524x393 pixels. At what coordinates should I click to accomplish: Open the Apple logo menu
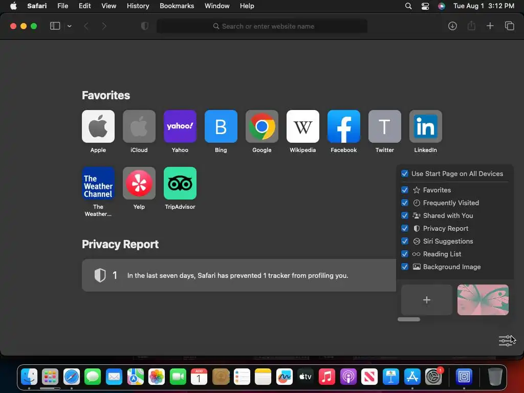(x=13, y=6)
